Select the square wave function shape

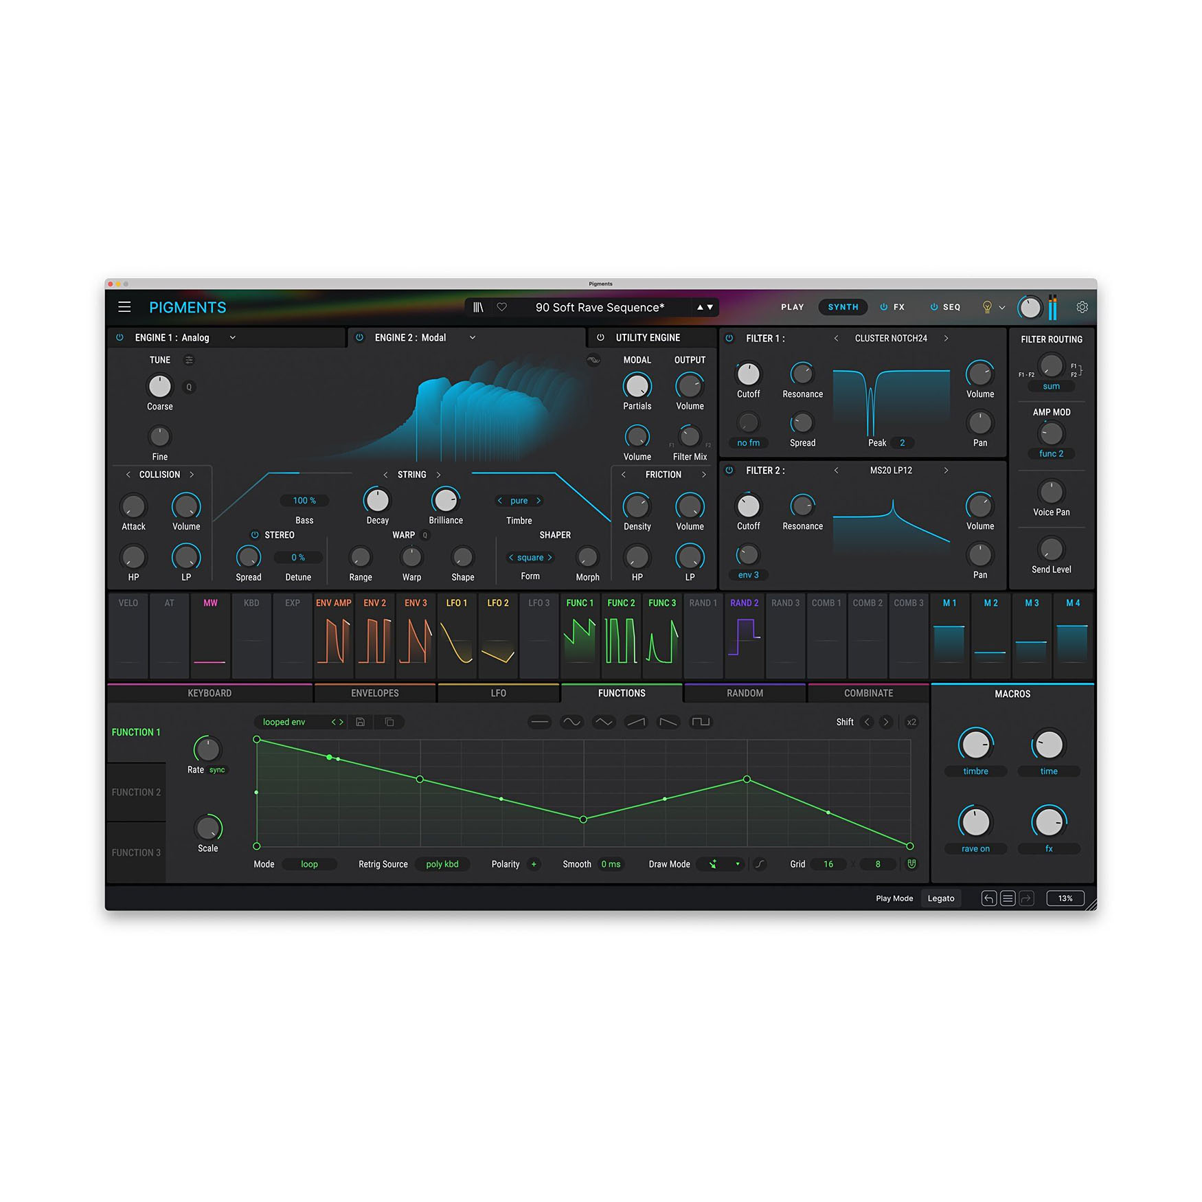[x=701, y=722]
